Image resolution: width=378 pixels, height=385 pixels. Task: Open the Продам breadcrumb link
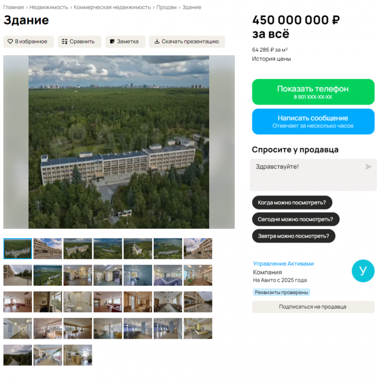[x=166, y=7]
